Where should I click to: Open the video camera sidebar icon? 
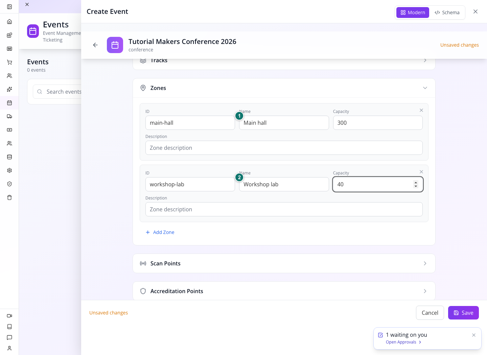tap(9, 316)
